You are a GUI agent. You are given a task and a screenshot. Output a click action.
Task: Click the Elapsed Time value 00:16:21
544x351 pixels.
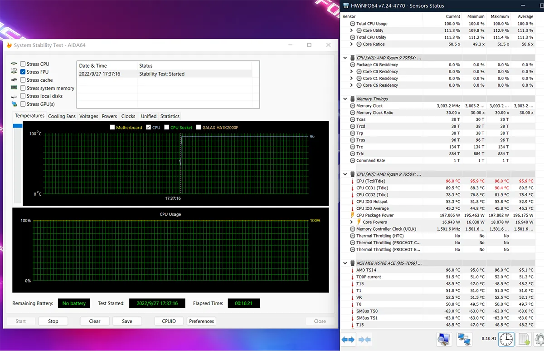[x=244, y=303]
